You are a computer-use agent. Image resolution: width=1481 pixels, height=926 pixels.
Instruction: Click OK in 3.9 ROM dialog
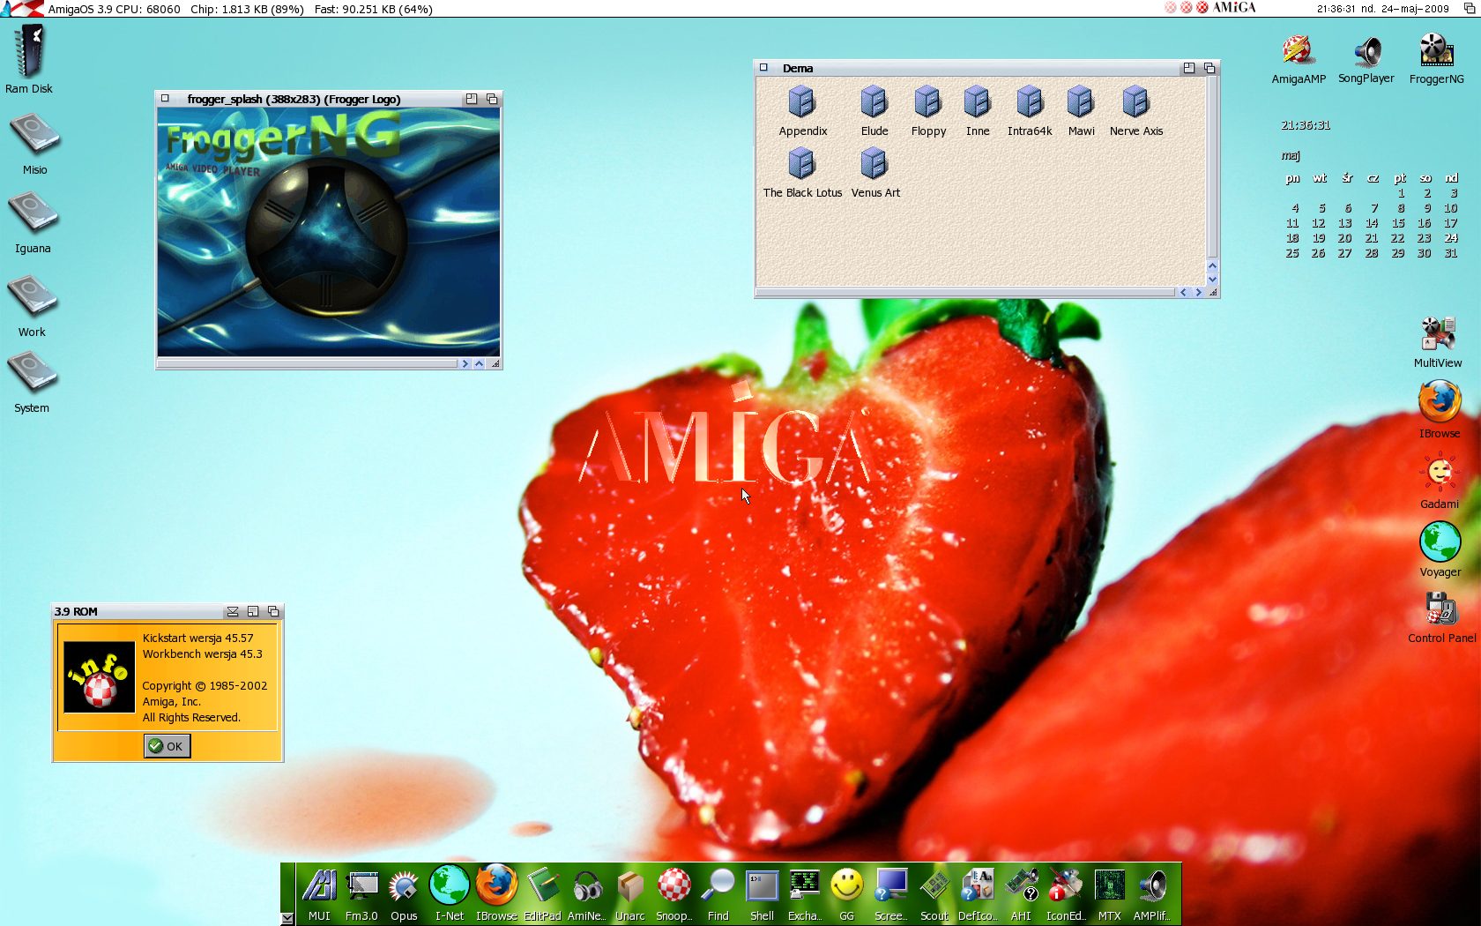[x=167, y=746]
